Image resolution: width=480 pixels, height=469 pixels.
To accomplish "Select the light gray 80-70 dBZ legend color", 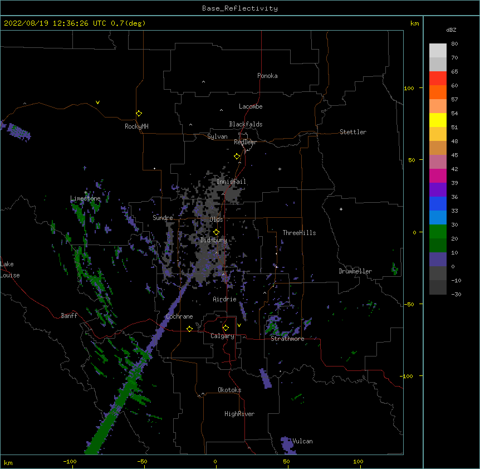I will pyautogui.click(x=438, y=51).
